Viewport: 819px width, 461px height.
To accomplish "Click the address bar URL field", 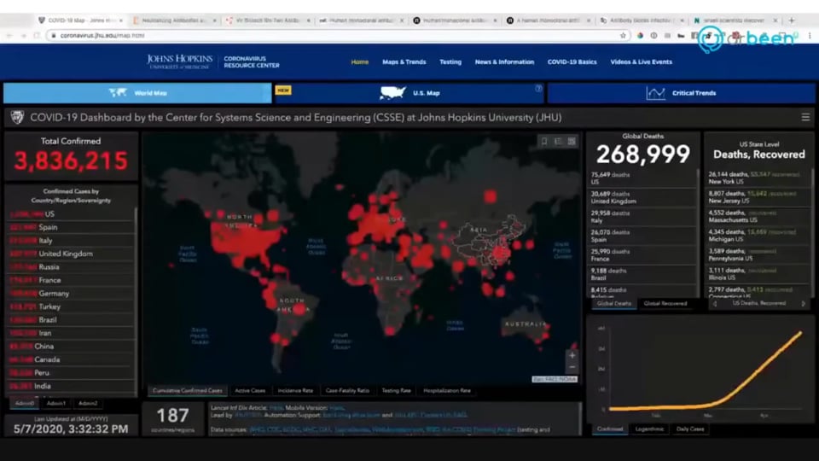I will [x=334, y=36].
